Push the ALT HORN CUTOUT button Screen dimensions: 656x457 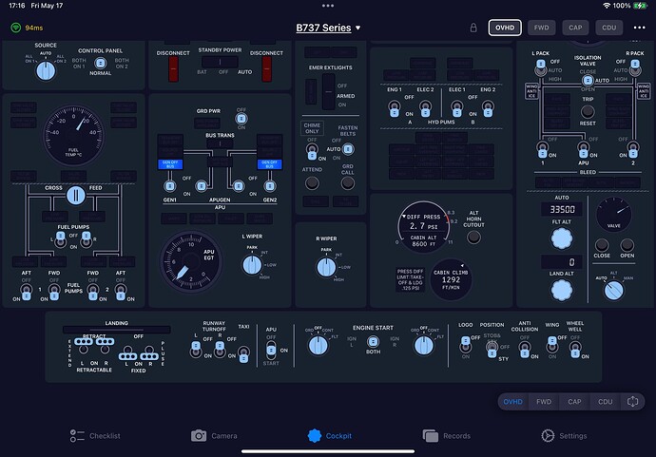point(473,238)
